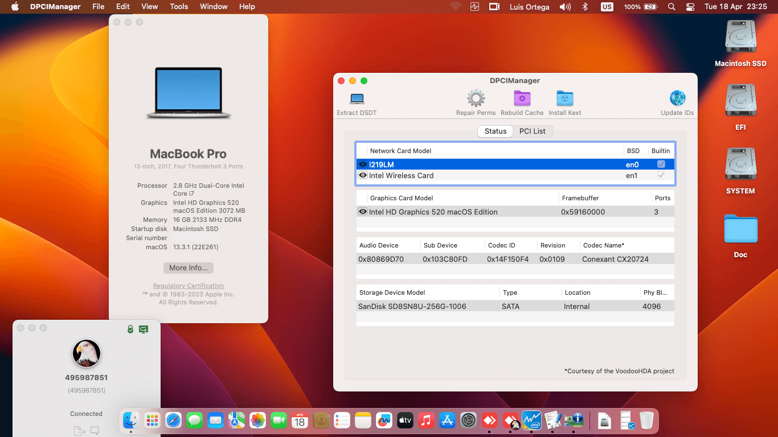Click the Bluetooth icon in the menu bar
This screenshot has width=778, height=437.
point(585,7)
